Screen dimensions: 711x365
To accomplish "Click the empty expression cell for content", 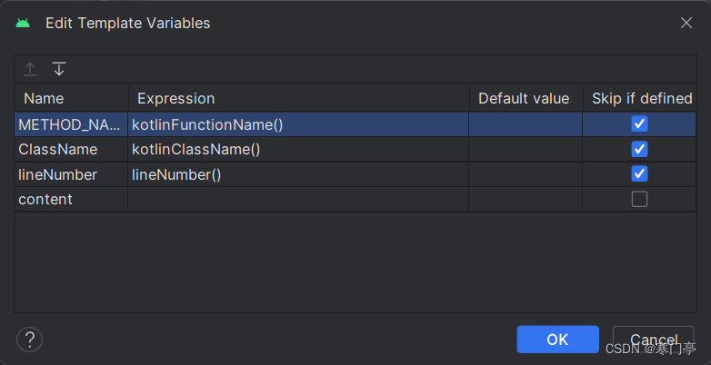I will click(x=297, y=199).
